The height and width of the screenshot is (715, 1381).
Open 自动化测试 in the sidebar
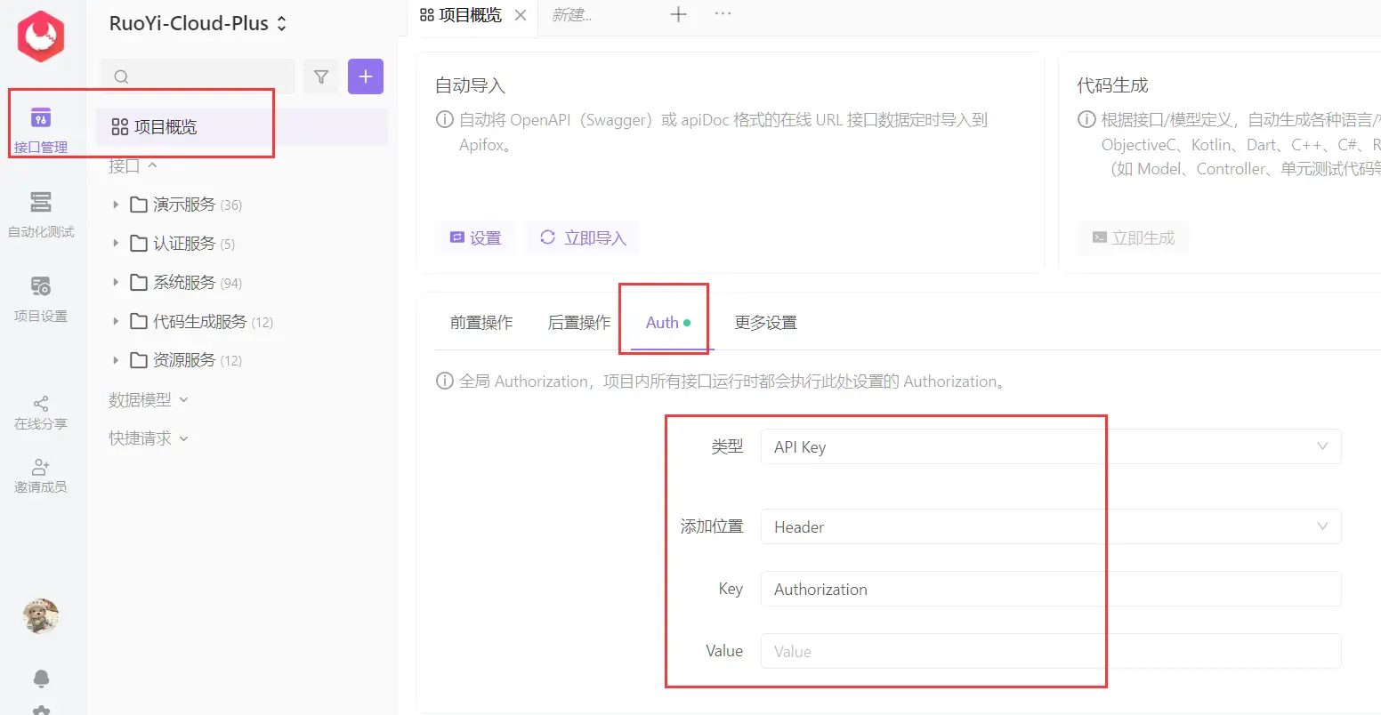click(41, 214)
